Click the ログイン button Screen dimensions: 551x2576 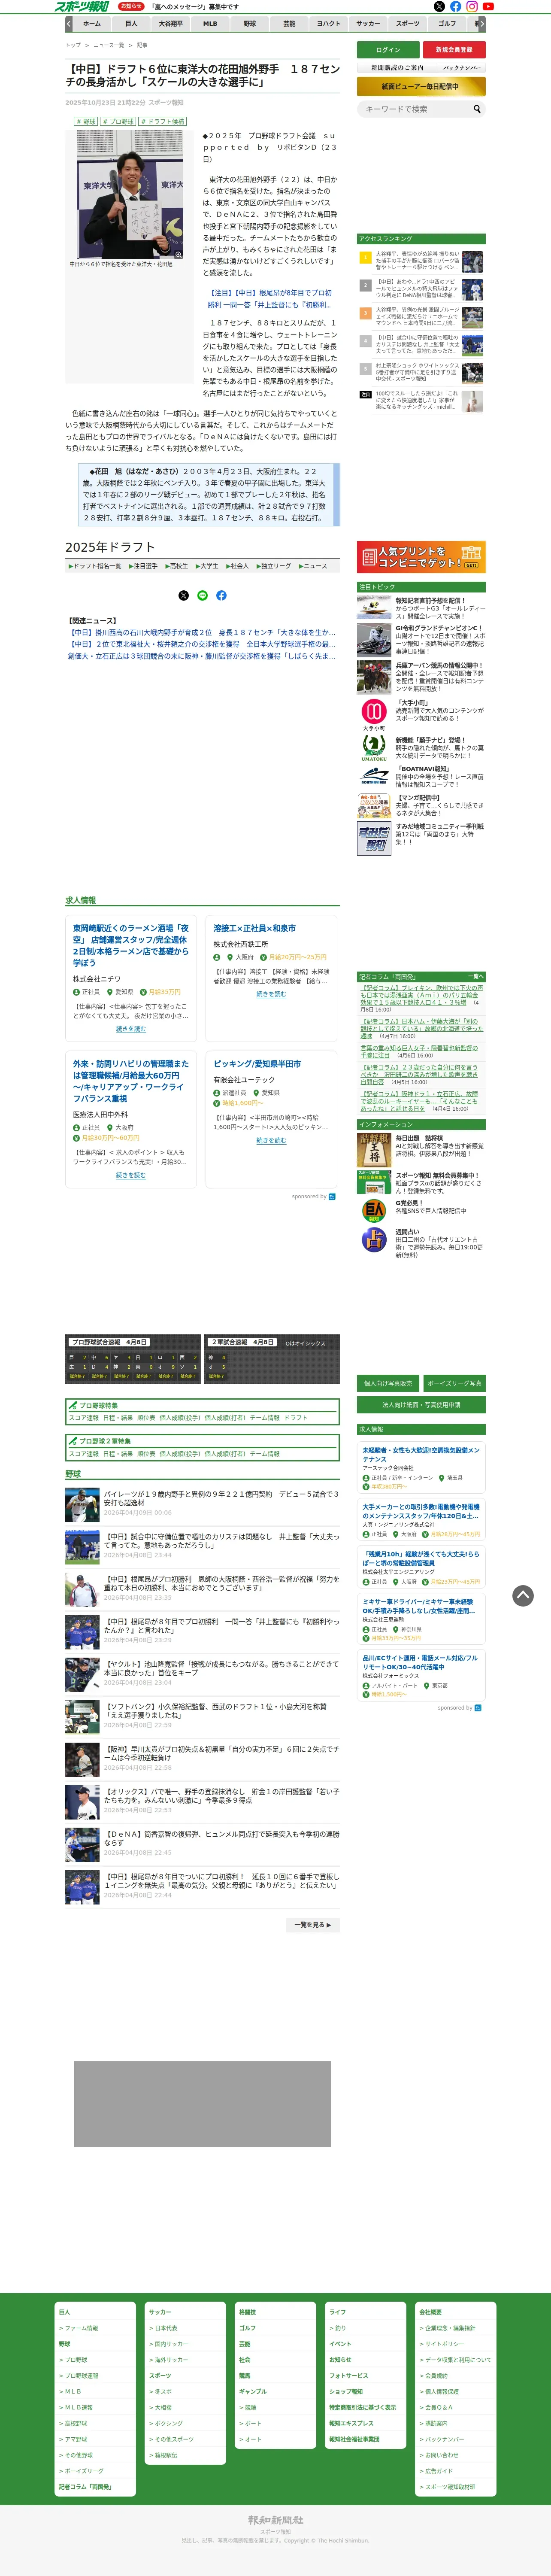point(388,49)
